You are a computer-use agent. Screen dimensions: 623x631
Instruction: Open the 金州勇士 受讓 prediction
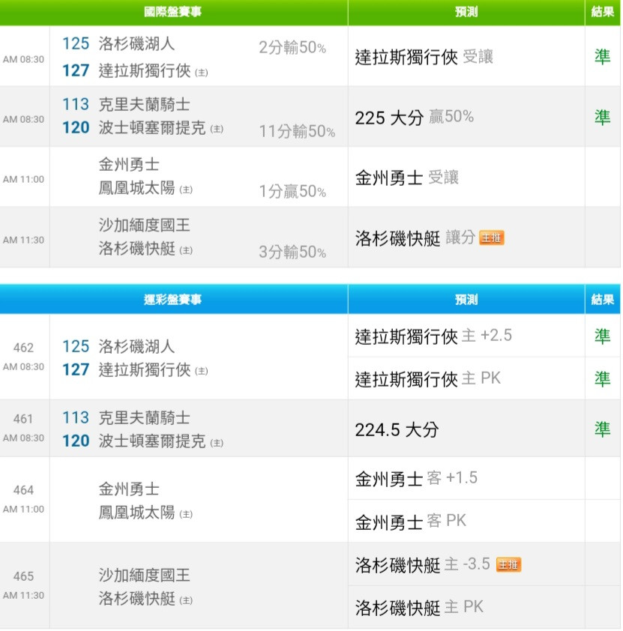(x=407, y=178)
